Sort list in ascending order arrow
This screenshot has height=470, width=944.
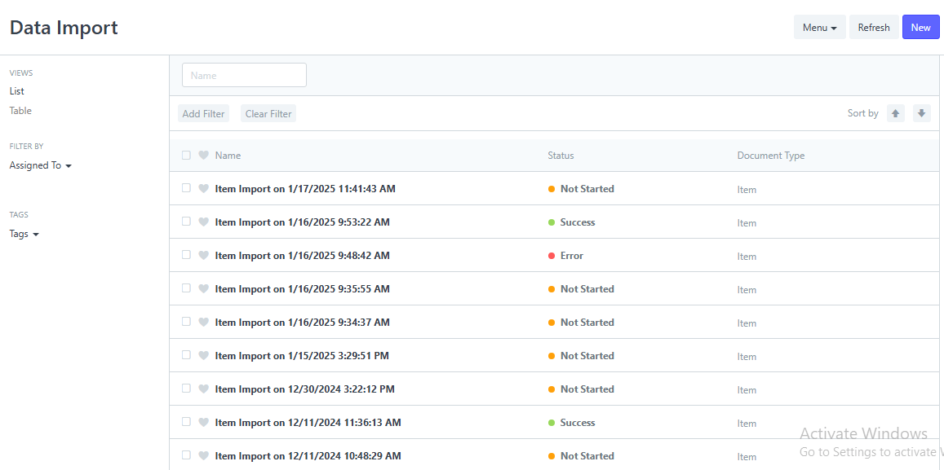pyautogui.click(x=895, y=113)
